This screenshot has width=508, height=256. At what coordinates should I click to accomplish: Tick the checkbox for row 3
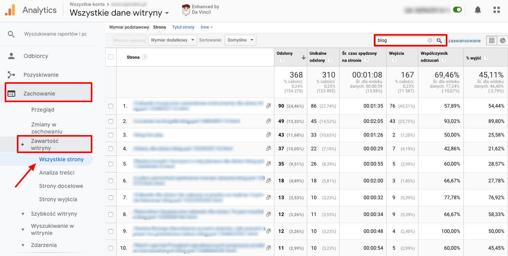coord(111,135)
